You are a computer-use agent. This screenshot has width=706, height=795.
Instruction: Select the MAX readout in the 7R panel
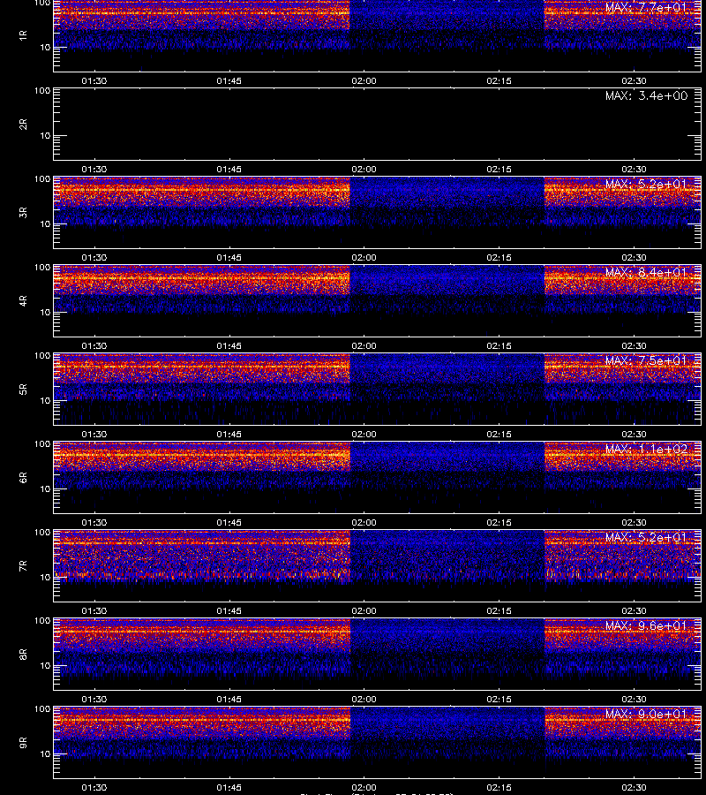646,537
